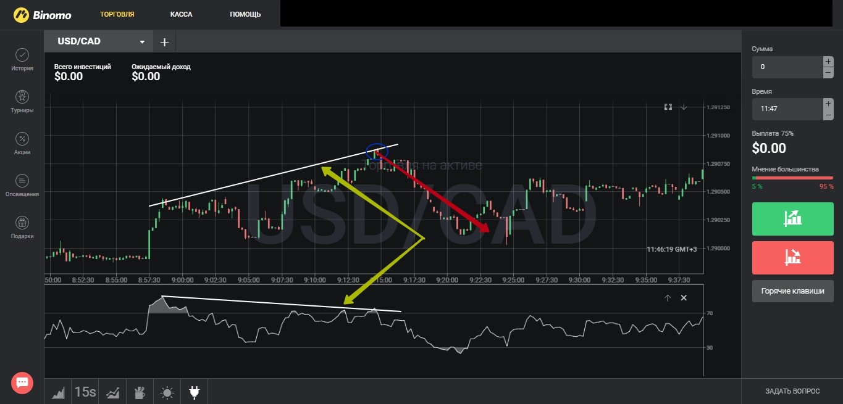Click the 95 % majority opinion value
Image resolution: width=843 pixels, height=404 pixels.
826,186
